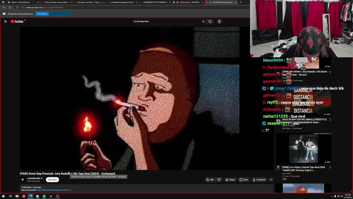353x199 pixels.
Task: Open the Windows Start menu
Action: click(x=3, y=196)
